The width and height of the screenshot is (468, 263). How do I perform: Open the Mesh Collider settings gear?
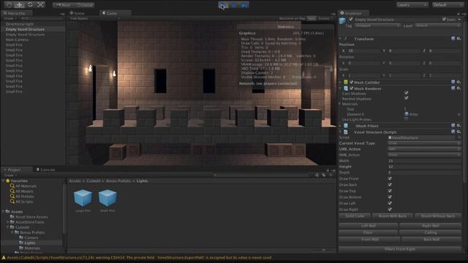[458, 82]
